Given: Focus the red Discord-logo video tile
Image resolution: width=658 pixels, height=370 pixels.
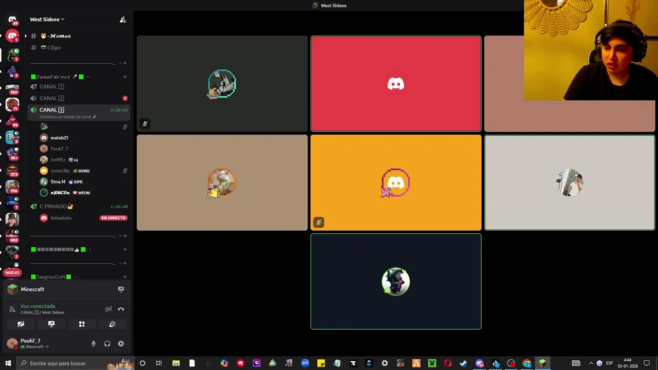Looking at the screenshot, I should point(396,84).
